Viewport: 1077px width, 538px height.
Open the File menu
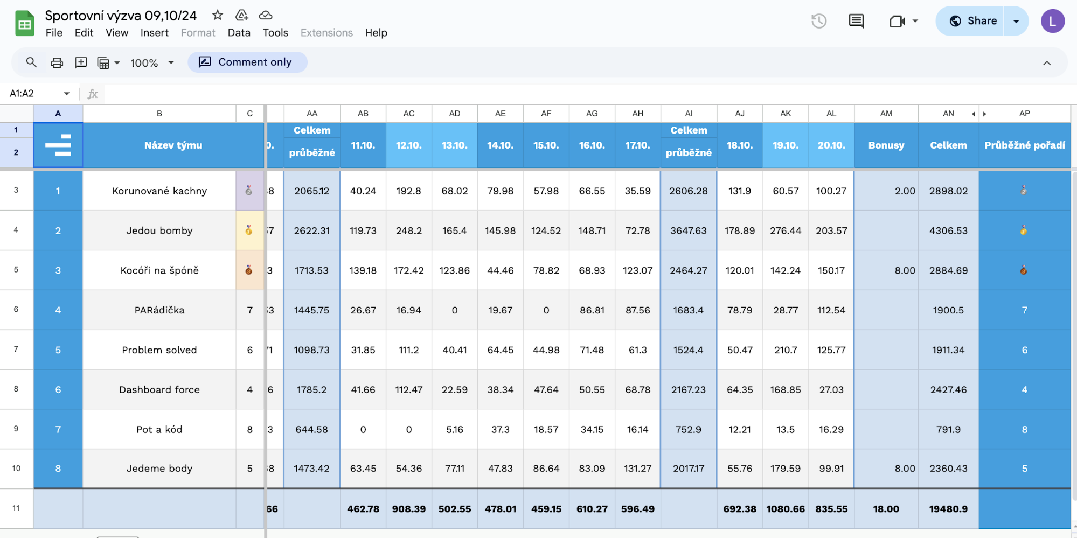(54, 33)
